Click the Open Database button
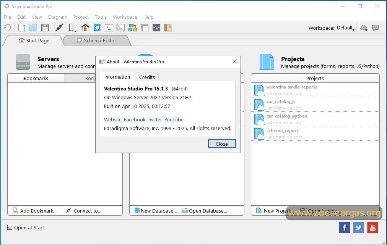Screen dimensions: 387x245 [205, 211]
